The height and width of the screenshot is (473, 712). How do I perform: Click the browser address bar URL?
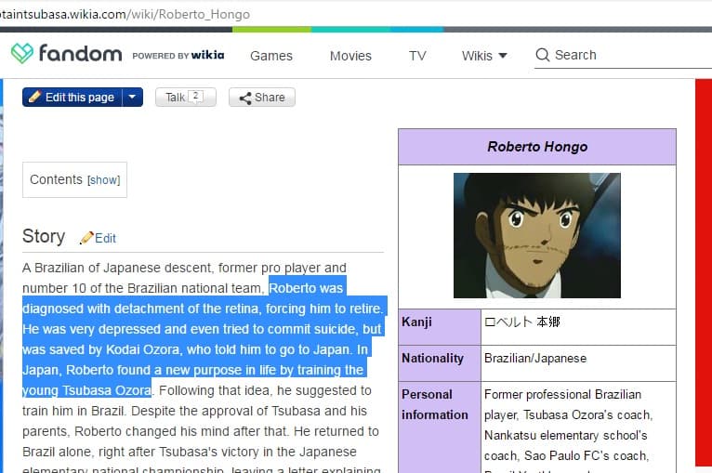[125, 15]
